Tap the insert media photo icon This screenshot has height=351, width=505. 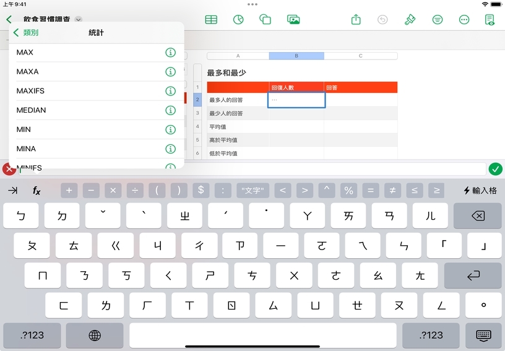293,20
